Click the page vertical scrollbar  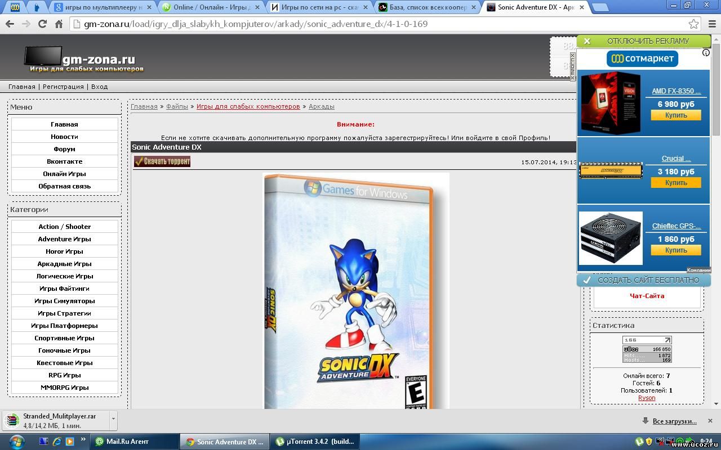[x=716, y=225]
